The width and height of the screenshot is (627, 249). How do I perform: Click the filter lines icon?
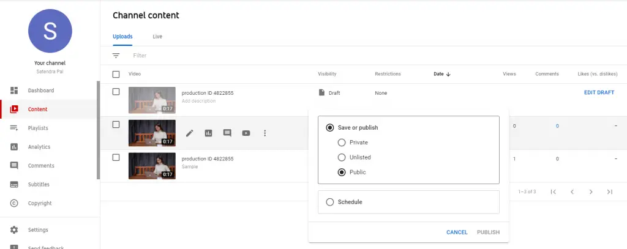[116, 56]
